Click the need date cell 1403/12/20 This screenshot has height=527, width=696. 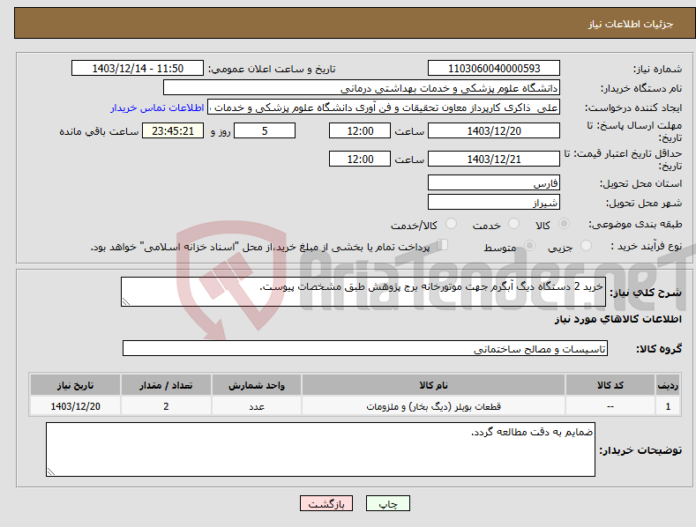coord(76,406)
